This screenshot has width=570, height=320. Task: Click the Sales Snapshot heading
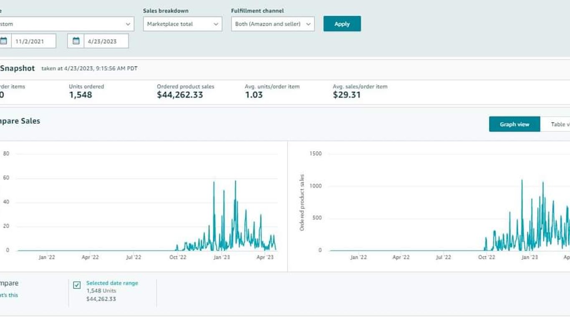pos(17,68)
